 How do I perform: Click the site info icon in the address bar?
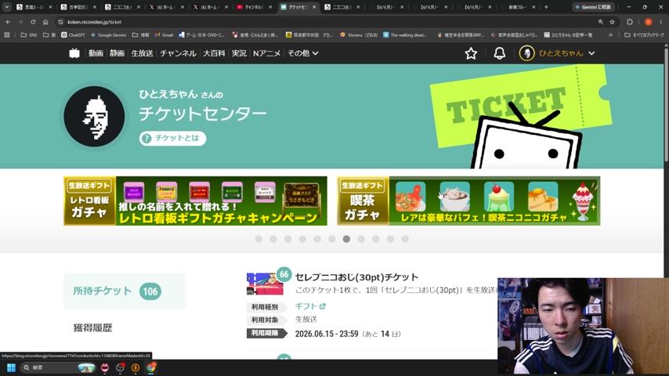tap(60, 22)
